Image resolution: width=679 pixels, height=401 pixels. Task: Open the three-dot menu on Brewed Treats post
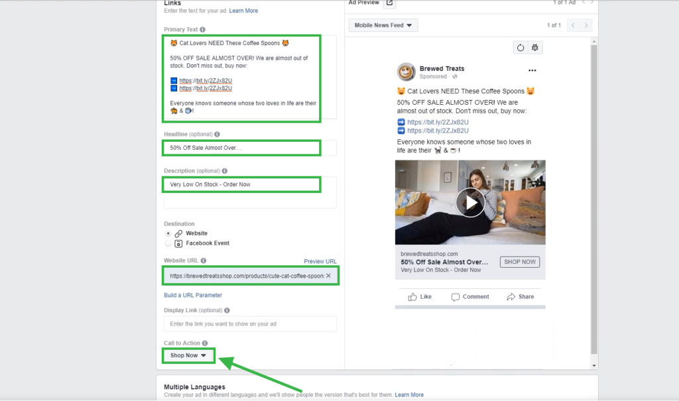tap(532, 70)
